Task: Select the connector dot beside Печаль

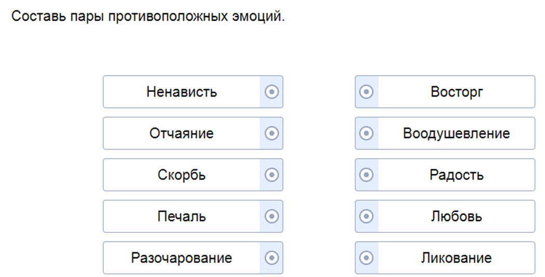Action: (271, 216)
